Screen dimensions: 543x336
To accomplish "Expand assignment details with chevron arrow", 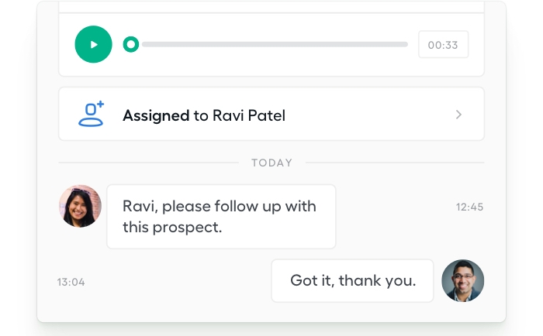I will pos(458,115).
